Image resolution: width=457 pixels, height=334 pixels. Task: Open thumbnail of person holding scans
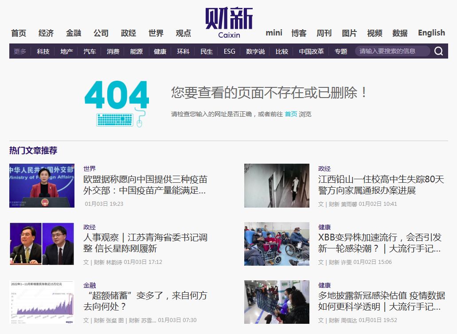point(277,302)
